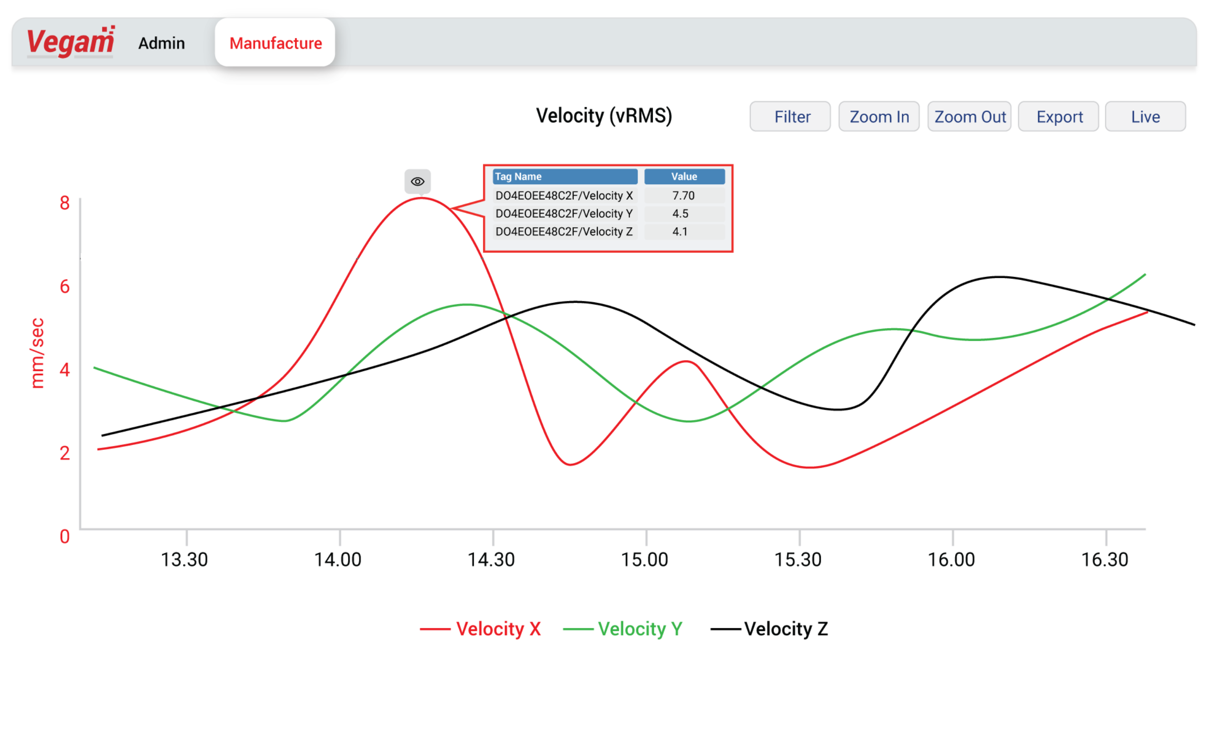Toggle Velocity Y series in legend
1209x729 pixels.
click(623, 629)
